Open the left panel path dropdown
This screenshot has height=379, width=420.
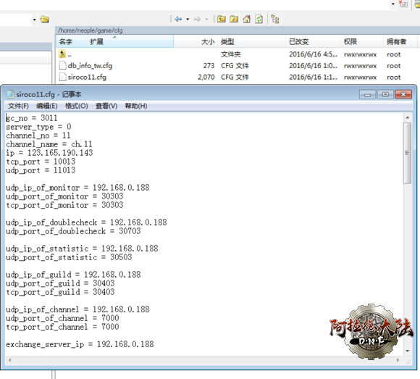tap(34, 20)
